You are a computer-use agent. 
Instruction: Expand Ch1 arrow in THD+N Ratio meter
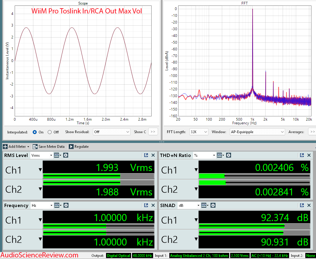click(x=196, y=170)
